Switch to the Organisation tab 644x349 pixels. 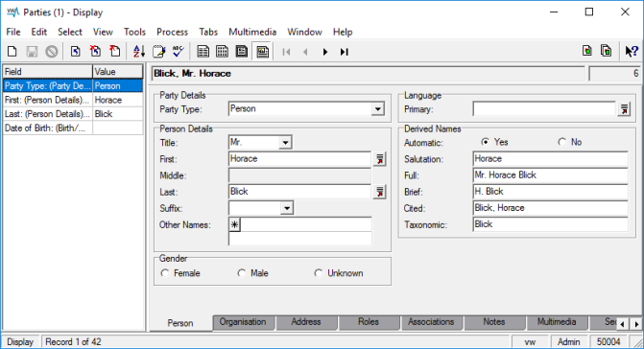pos(243,322)
